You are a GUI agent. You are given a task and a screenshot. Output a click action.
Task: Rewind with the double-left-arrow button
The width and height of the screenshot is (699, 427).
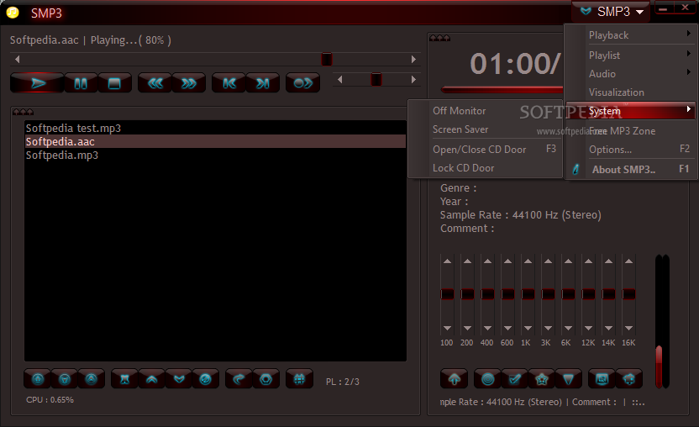pos(155,83)
